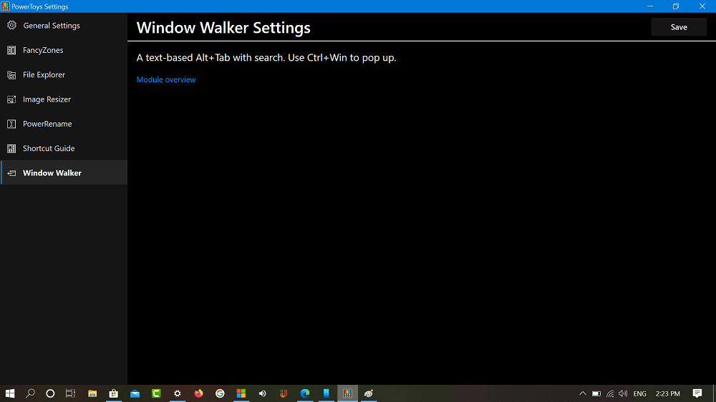The width and height of the screenshot is (716, 402).
Task: Select the Shortcut Guide sidebar item
Action: (64, 149)
